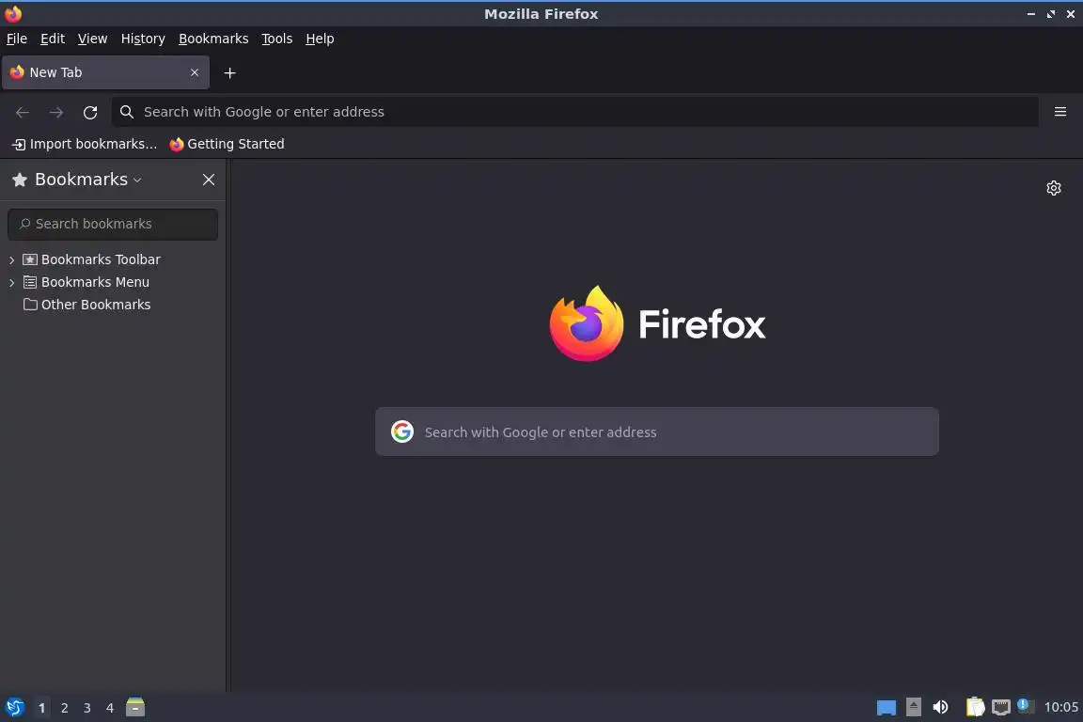Open the network status tray icon
The height and width of the screenshot is (722, 1083).
coord(1001,708)
